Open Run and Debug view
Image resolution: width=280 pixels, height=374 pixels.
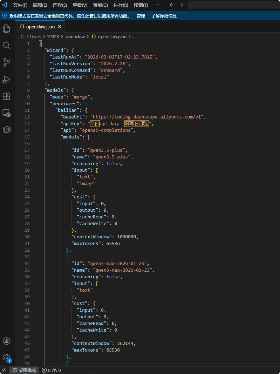(6, 80)
